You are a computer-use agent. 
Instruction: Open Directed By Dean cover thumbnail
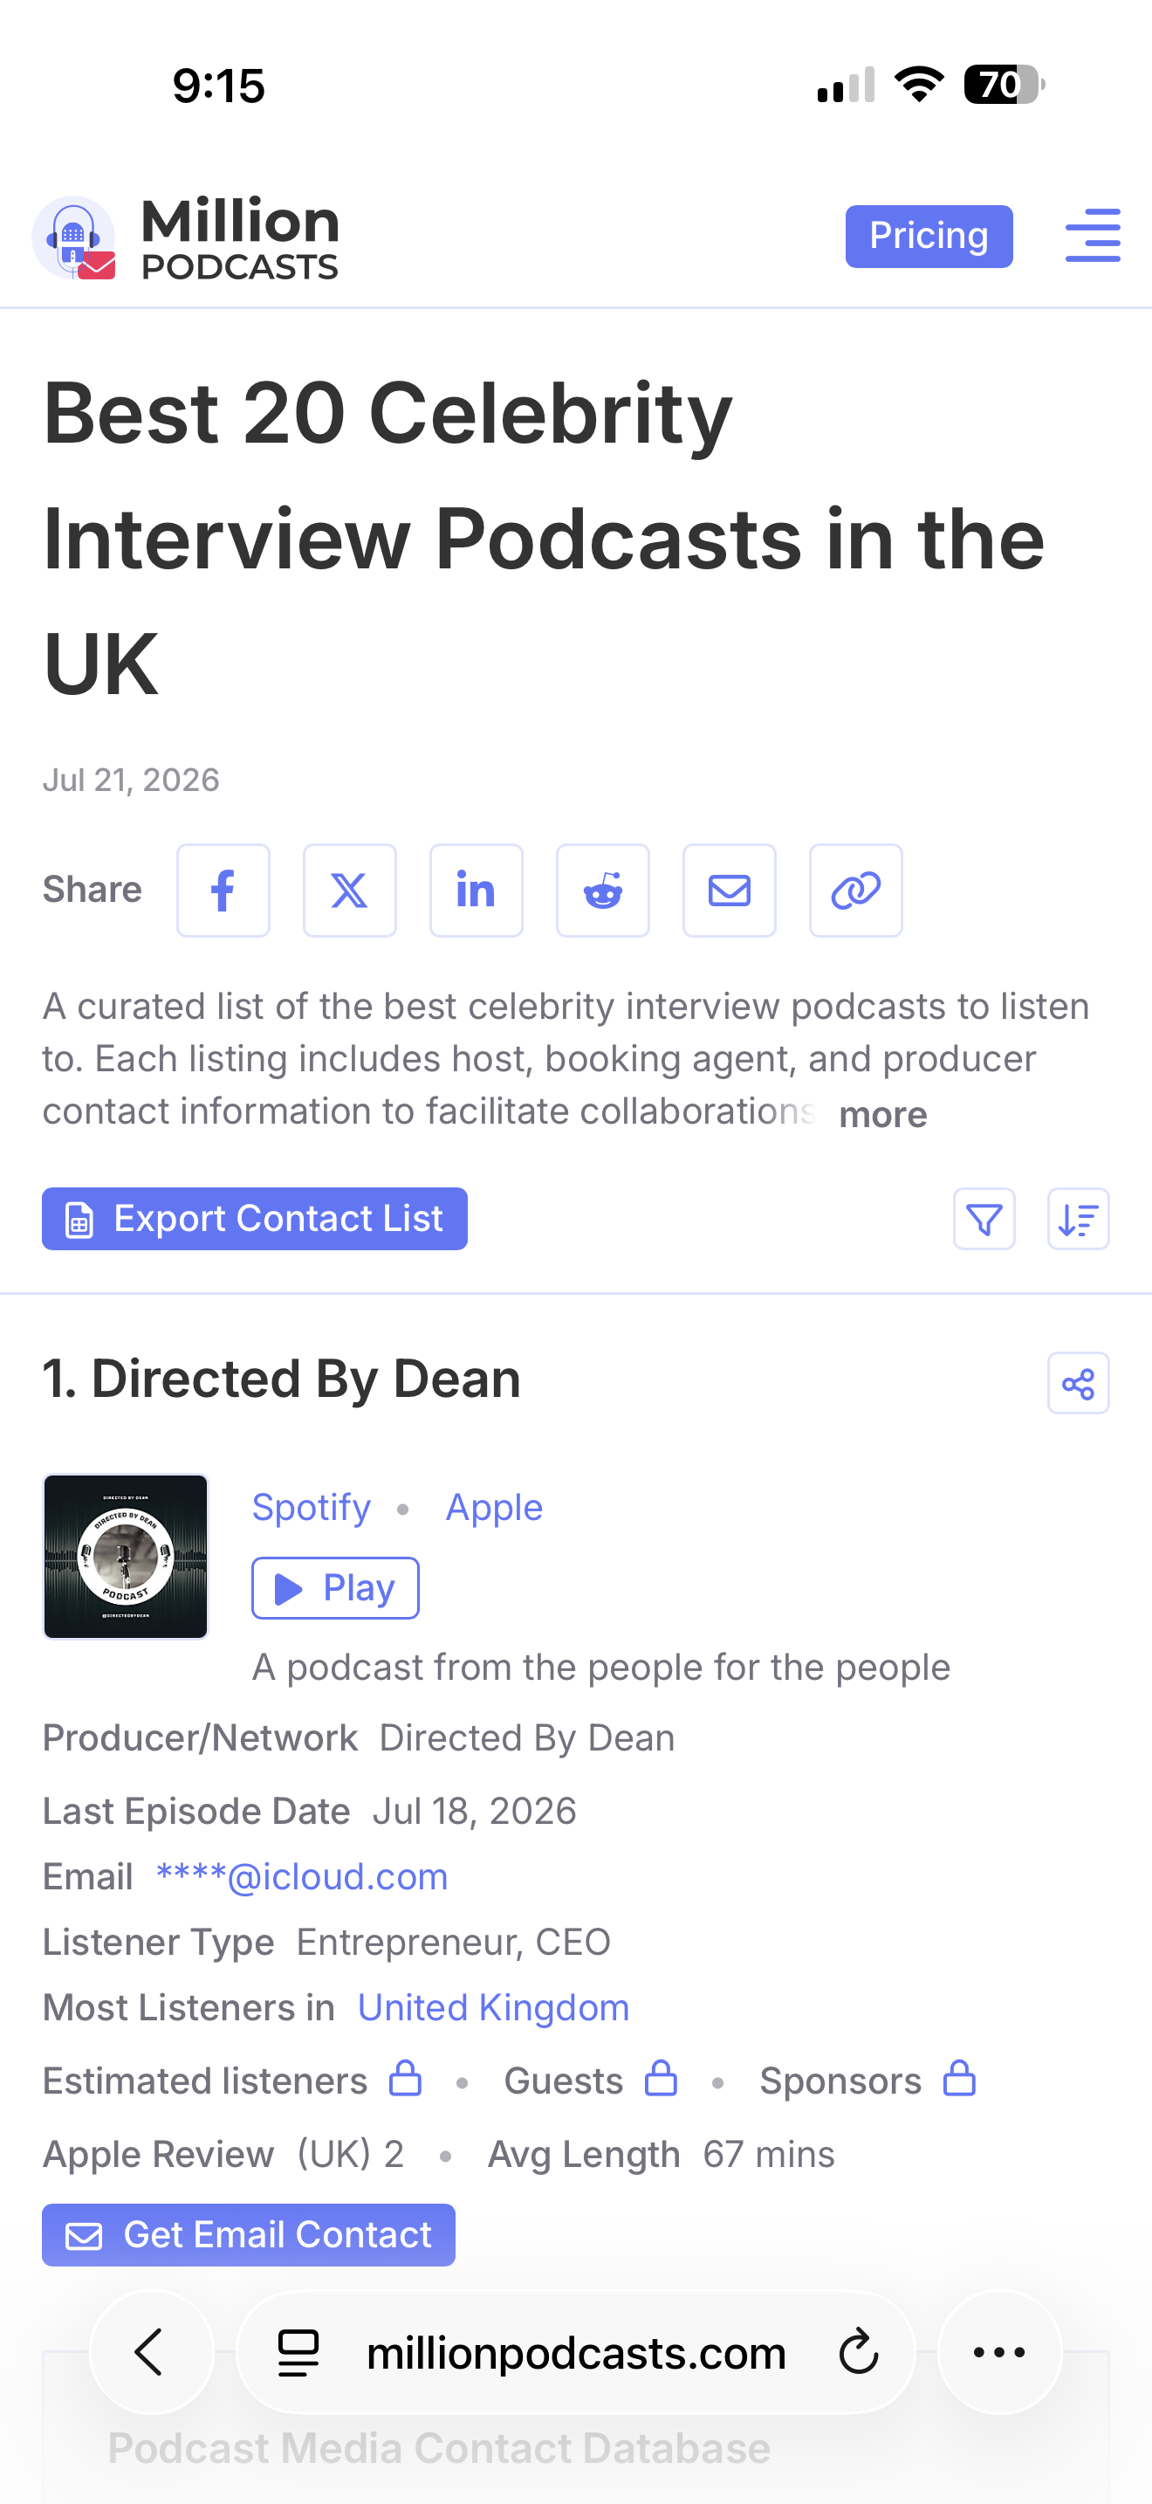[126, 1558]
